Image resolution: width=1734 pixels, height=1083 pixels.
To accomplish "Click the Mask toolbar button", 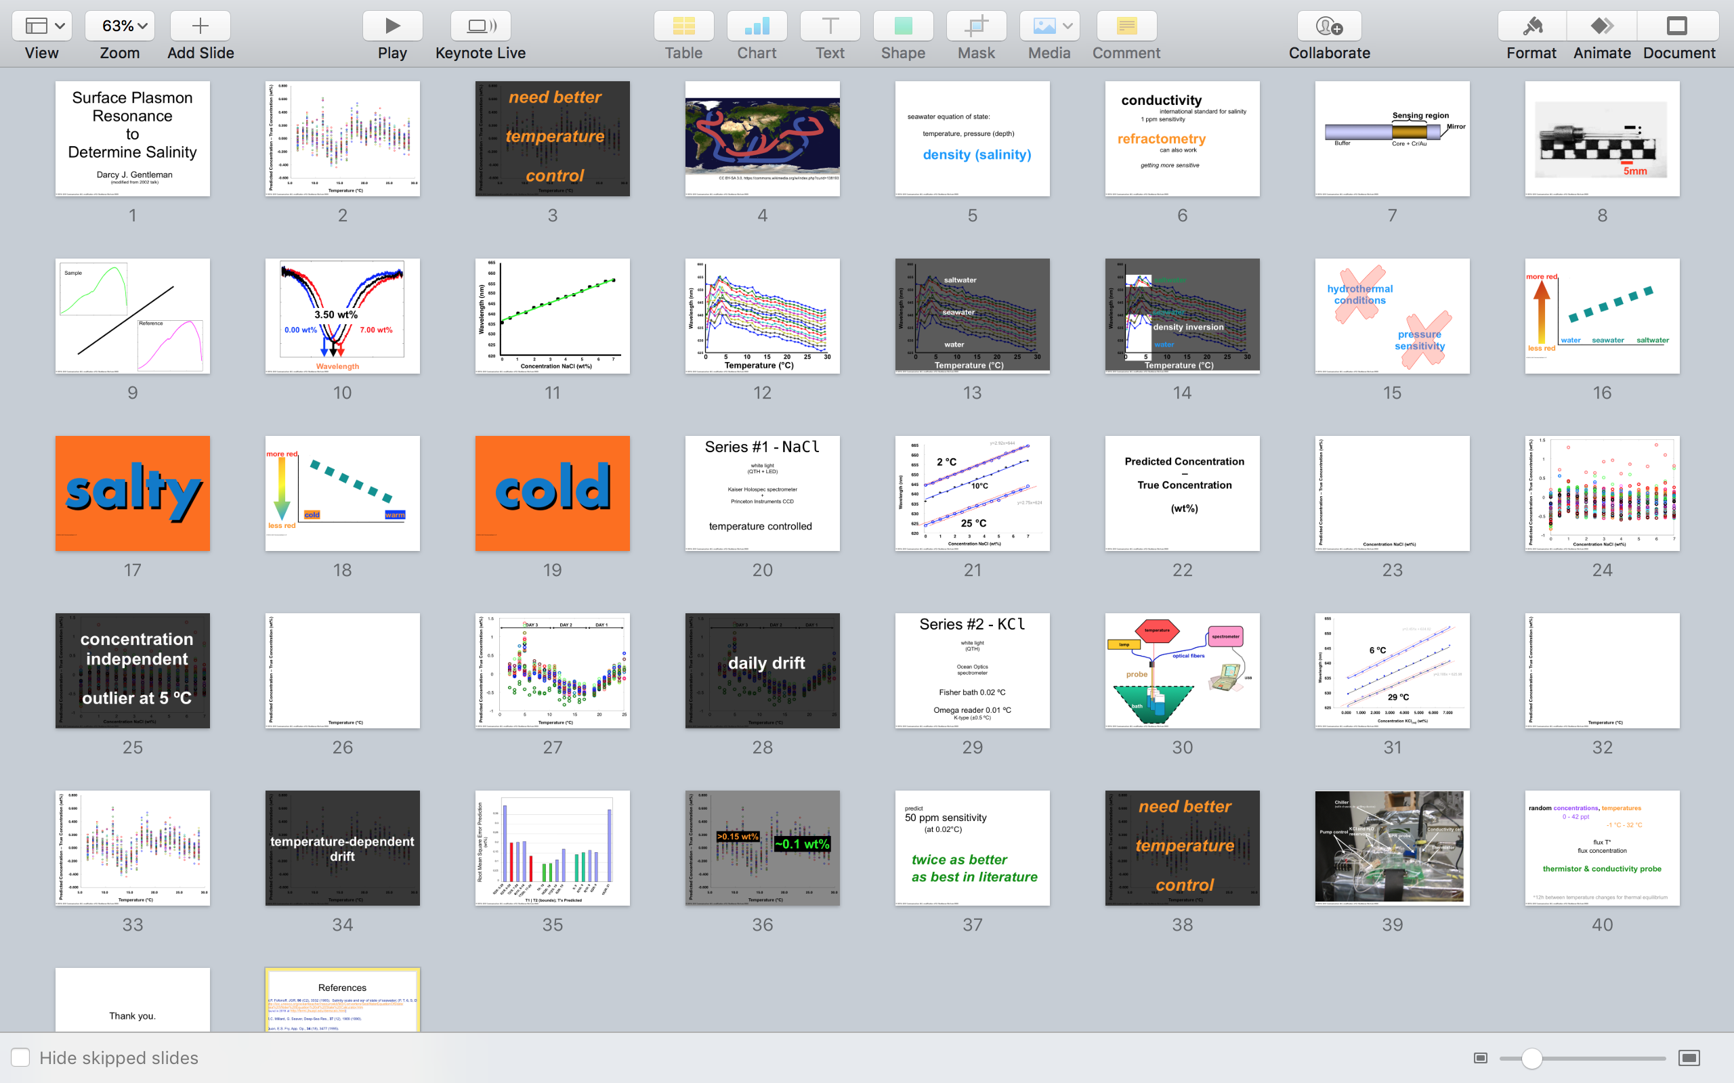I will pyautogui.click(x=976, y=26).
